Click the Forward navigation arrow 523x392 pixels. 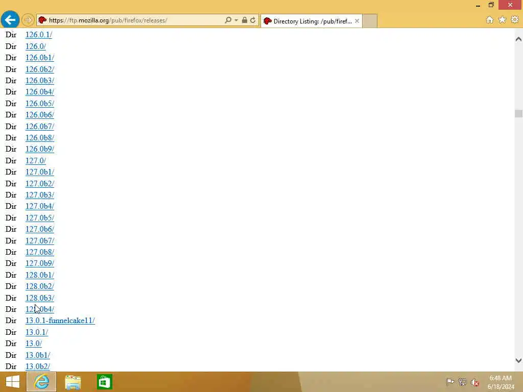(x=28, y=20)
